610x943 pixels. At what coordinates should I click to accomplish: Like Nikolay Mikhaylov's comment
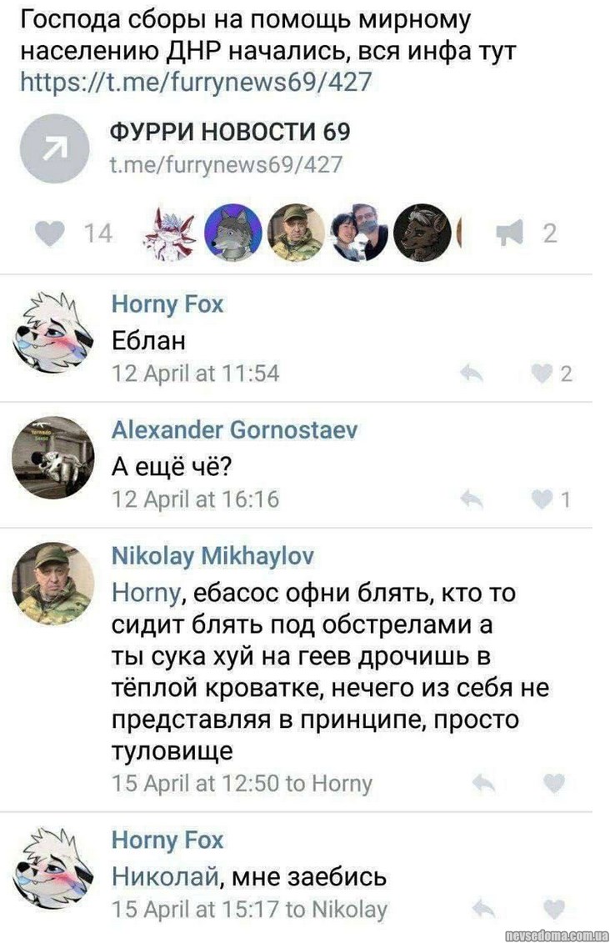pyautogui.click(x=554, y=783)
